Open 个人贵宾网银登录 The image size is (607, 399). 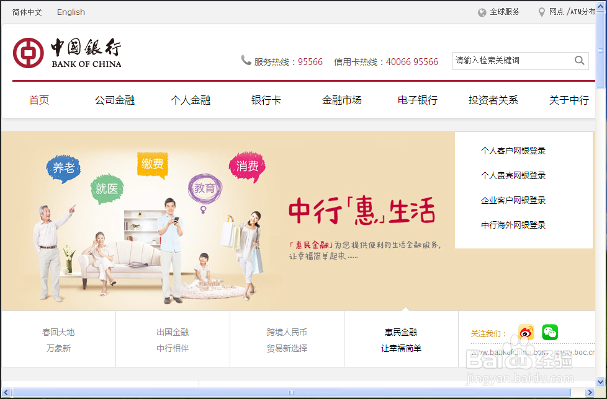(513, 175)
